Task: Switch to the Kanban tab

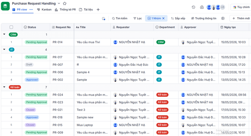Action: click(x=44, y=9)
